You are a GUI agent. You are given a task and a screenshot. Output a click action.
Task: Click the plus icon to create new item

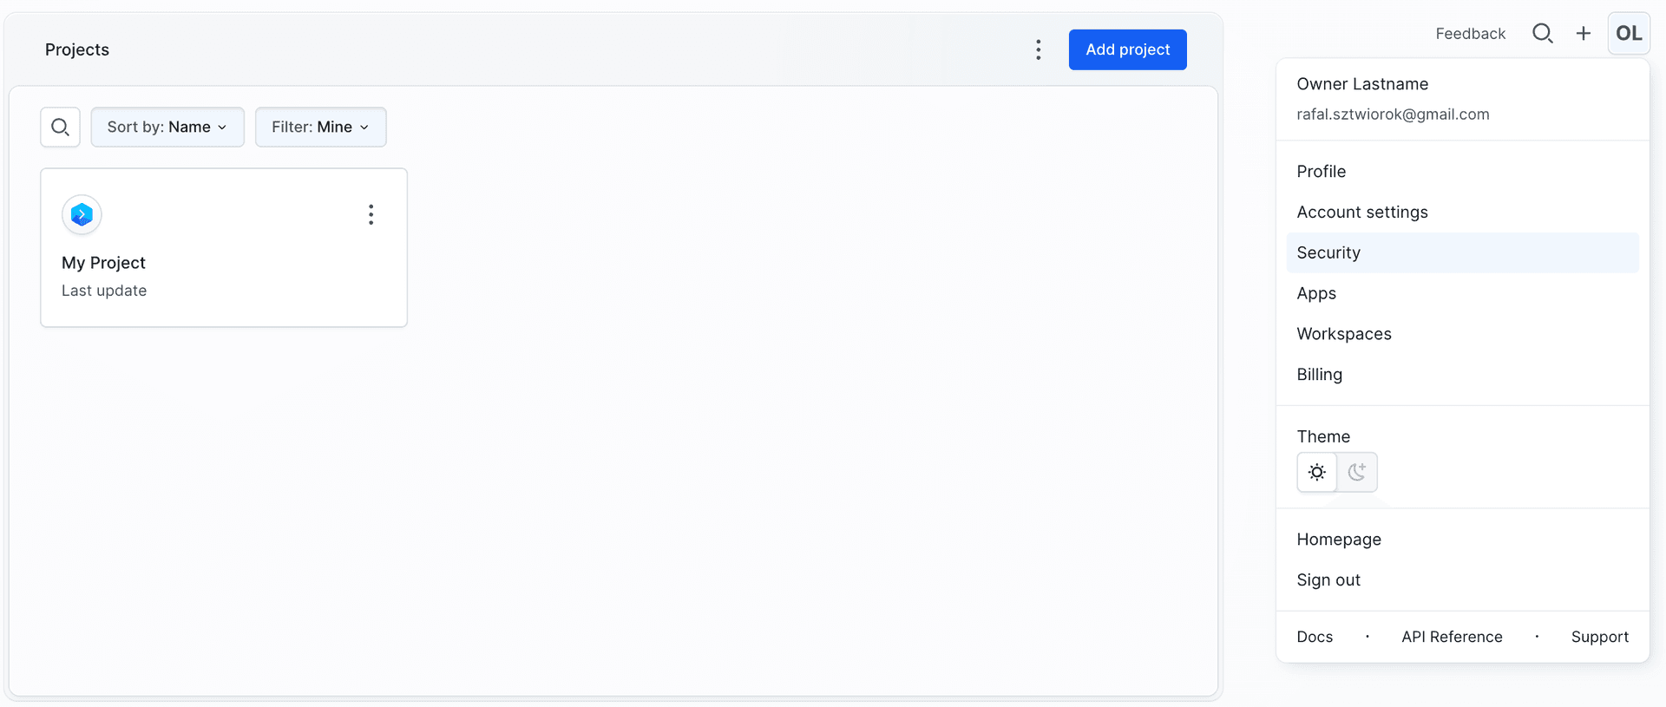(1584, 33)
